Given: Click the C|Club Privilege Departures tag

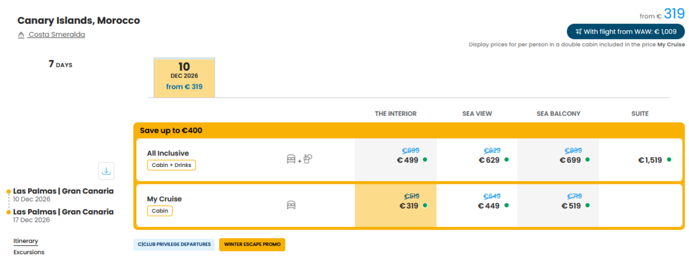Looking at the screenshot, I should [174, 244].
